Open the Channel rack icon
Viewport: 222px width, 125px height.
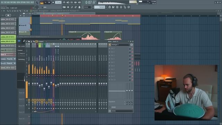click(117, 7)
